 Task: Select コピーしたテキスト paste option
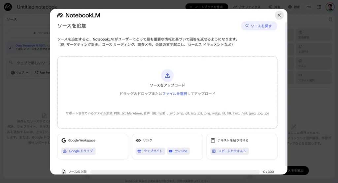click(x=229, y=151)
